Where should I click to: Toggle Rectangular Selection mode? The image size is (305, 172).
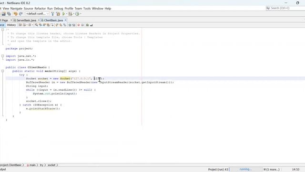coord(52,25)
